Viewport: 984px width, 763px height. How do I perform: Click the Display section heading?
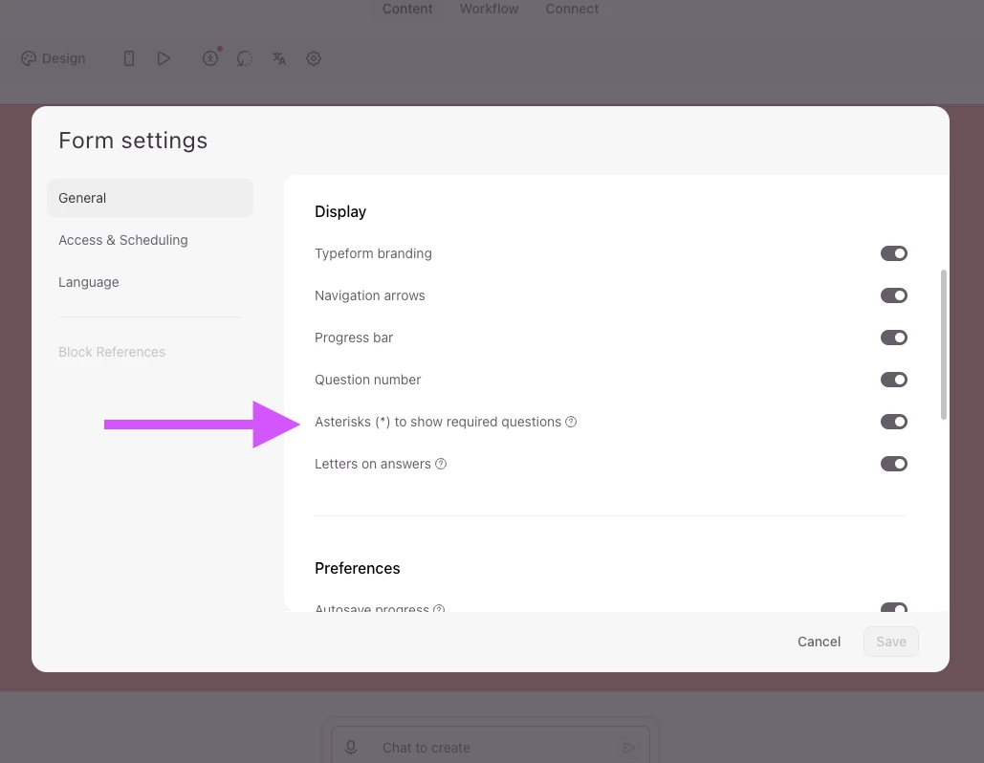[x=340, y=211]
